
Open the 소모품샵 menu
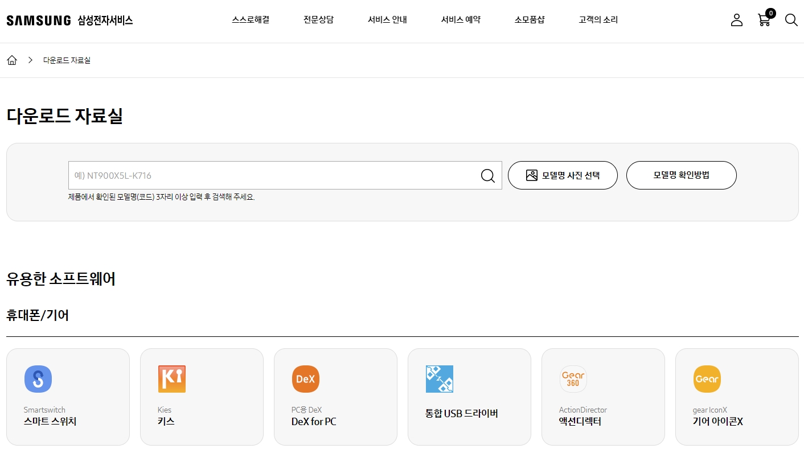[x=530, y=20]
